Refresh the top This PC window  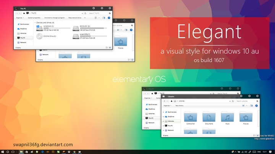point(86,13)
